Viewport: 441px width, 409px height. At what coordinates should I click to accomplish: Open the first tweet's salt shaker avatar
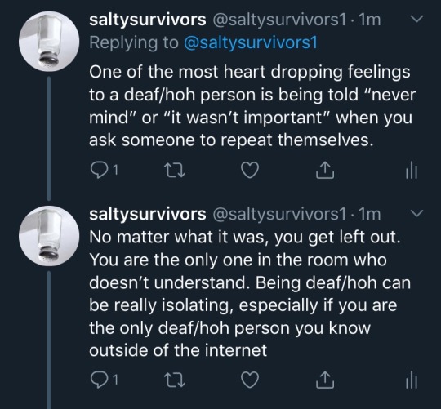[x=49, y=41]
